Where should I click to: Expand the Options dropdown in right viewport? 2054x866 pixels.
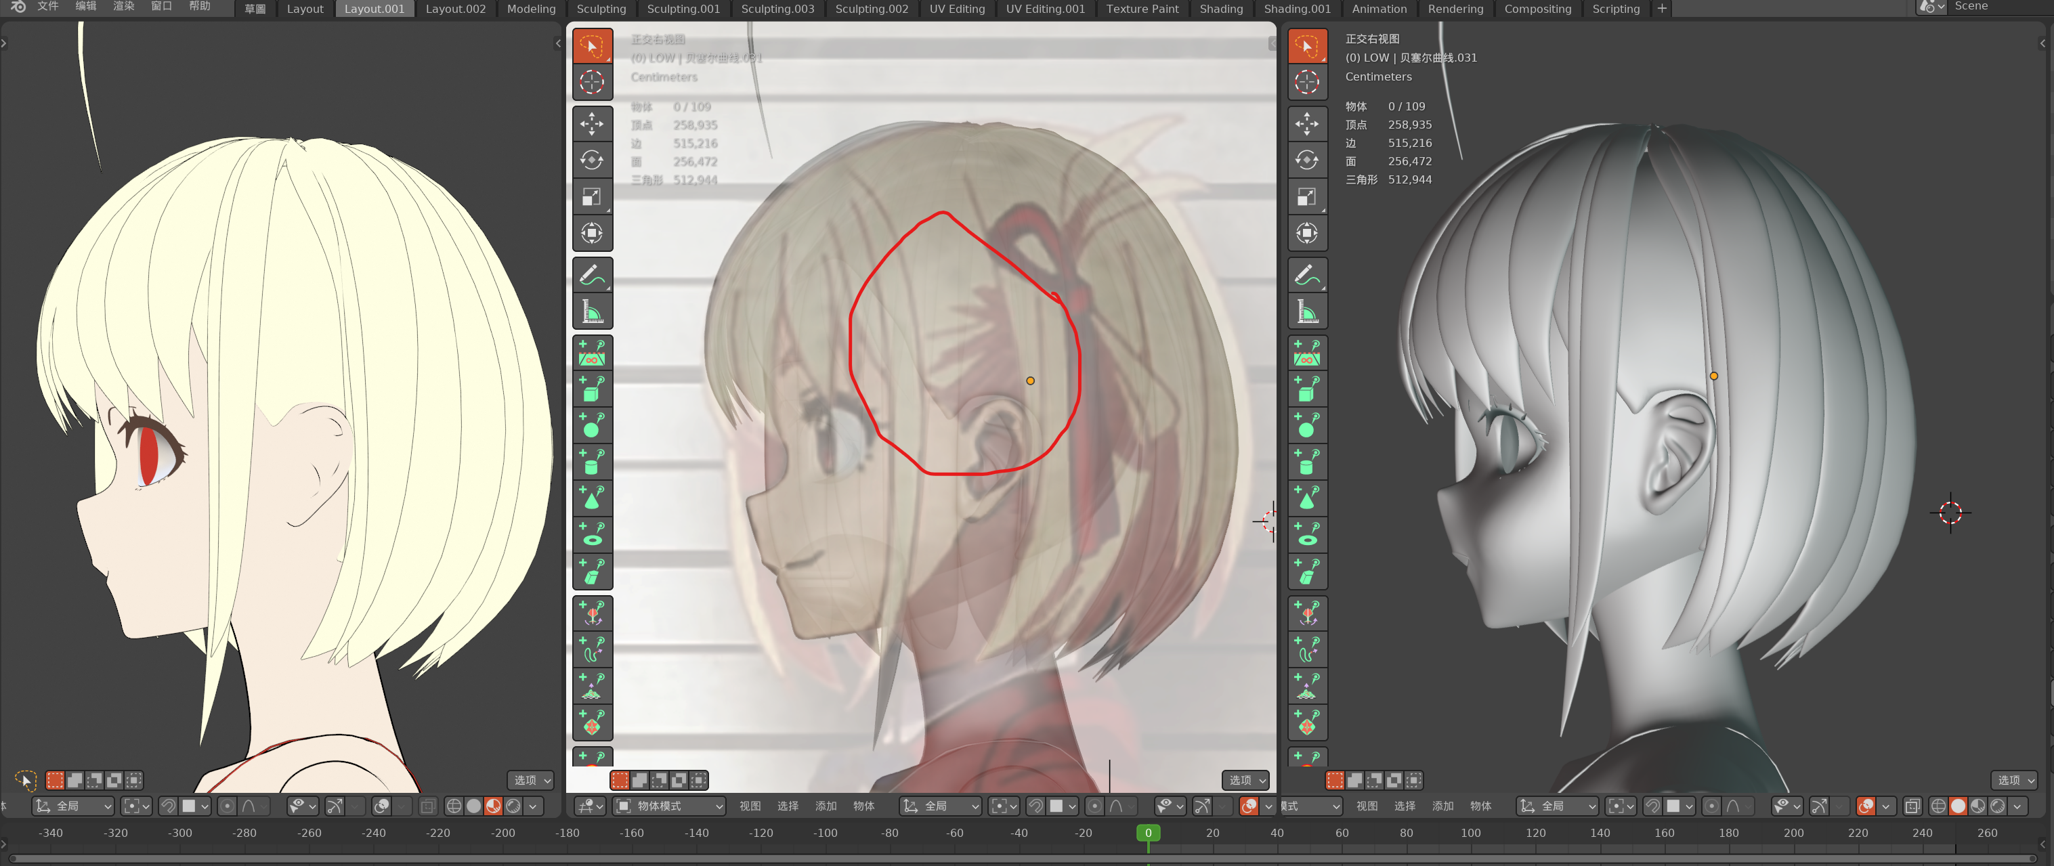tap(2015, 780)
